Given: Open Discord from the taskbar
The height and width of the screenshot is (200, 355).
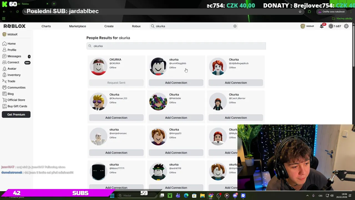Looking at the screenshot, I should 235,196.
